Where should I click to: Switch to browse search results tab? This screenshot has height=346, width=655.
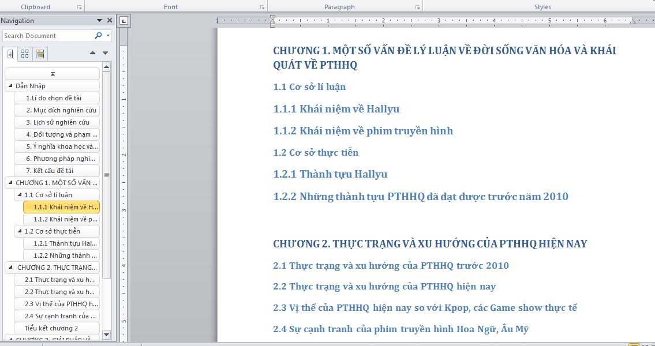pos(40,54)
